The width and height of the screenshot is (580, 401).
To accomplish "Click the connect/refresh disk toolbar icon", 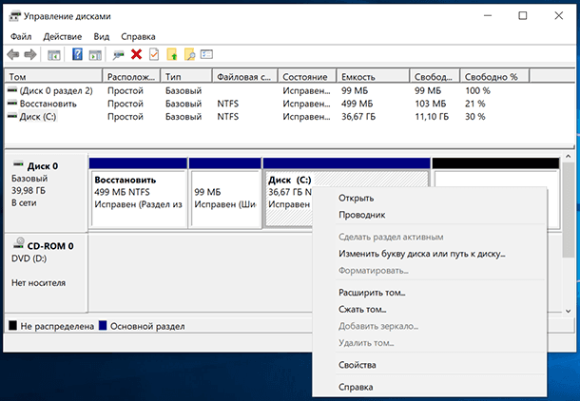I will pos(118,54).
